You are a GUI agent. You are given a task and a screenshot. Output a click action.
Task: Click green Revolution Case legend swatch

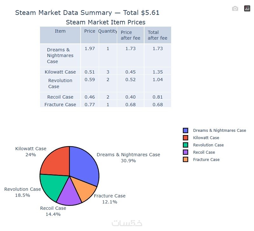click(186, 145)
